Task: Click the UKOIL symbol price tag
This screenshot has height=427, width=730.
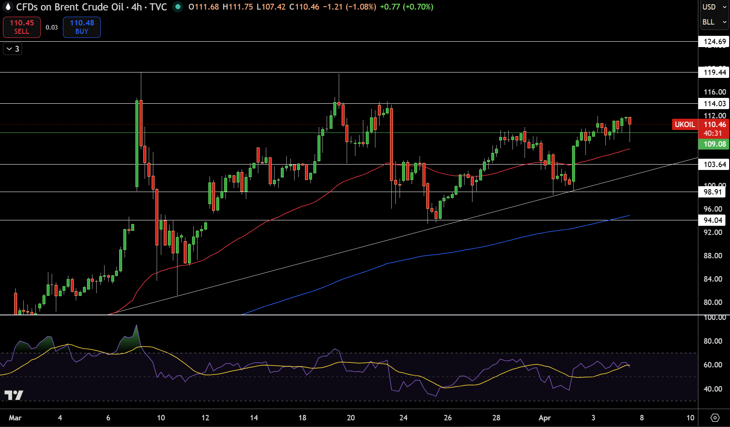Action: (685, 124)
